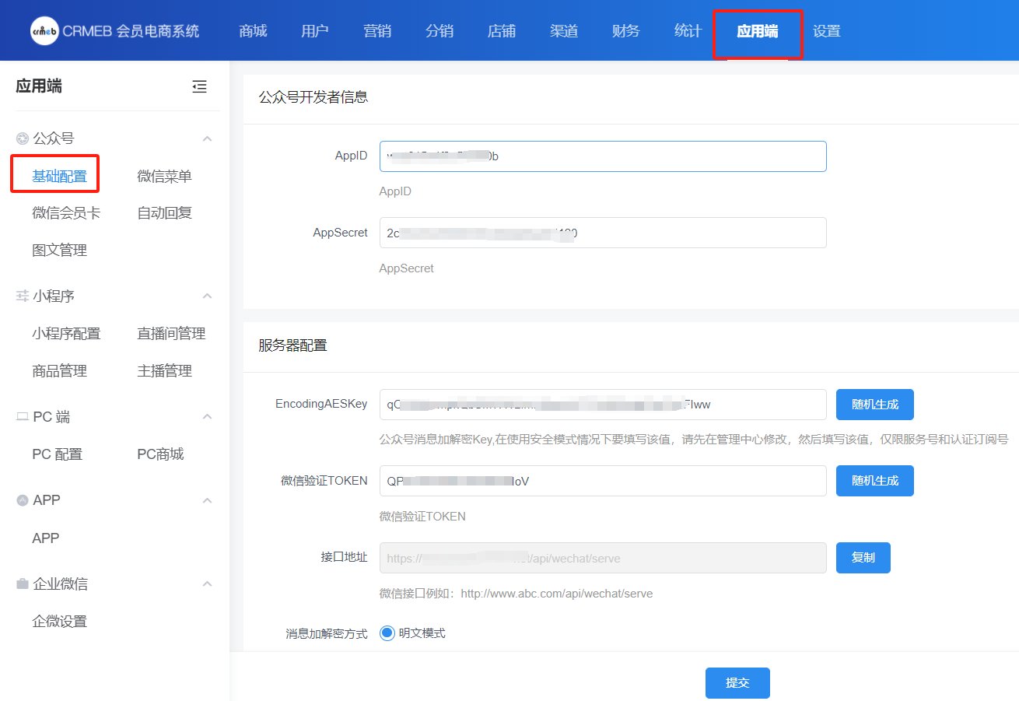The height and width of the screenshot is (701, 1019).
Task: Generate random EncodingAESKey with 随机生成
Action: (874, 405)
